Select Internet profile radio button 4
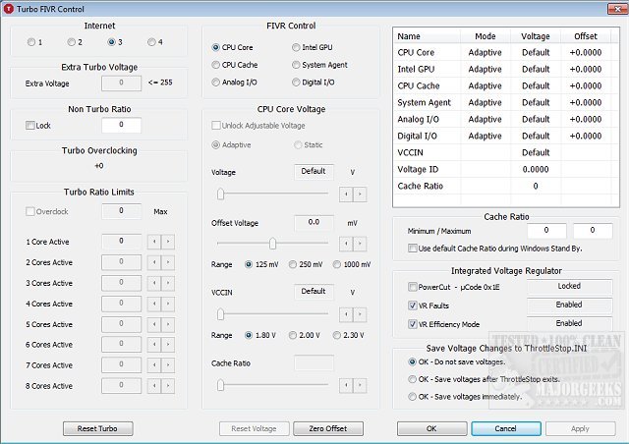This screenshot has height=444, width=629. pyautogui.click(x=151, y=42)
